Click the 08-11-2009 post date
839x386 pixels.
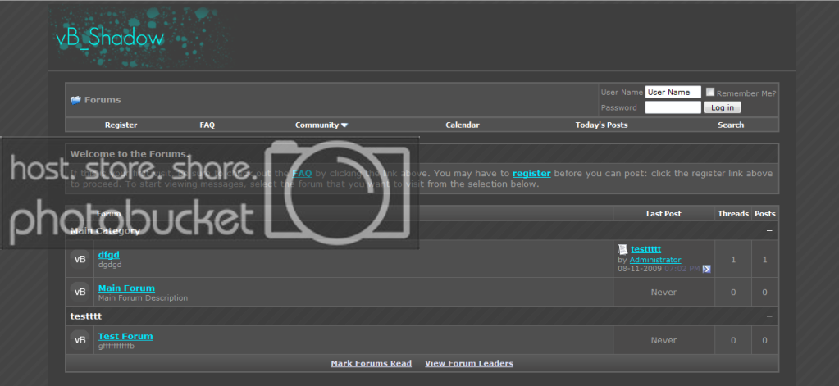tap(640, 269)
